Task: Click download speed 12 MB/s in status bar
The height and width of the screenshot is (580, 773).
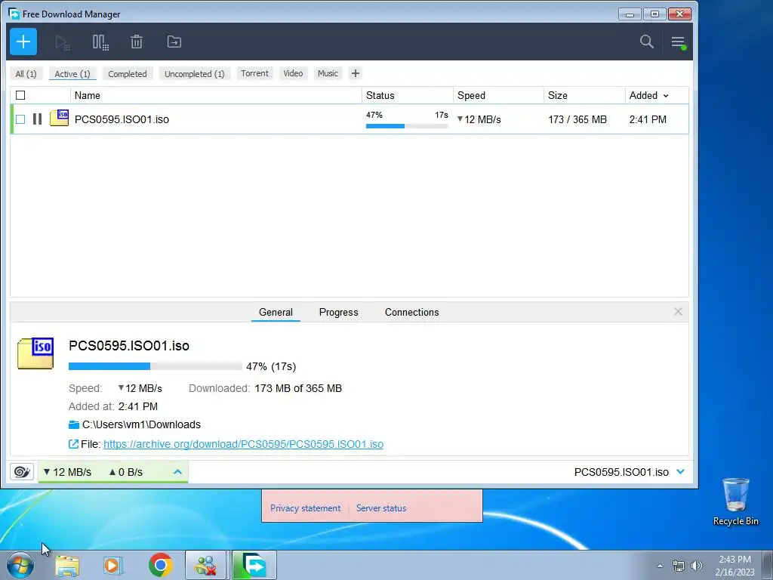Action: pos(67,472)
